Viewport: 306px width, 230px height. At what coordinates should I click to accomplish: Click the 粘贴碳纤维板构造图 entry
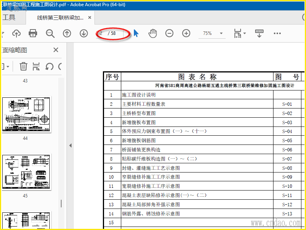coord(160,159)
